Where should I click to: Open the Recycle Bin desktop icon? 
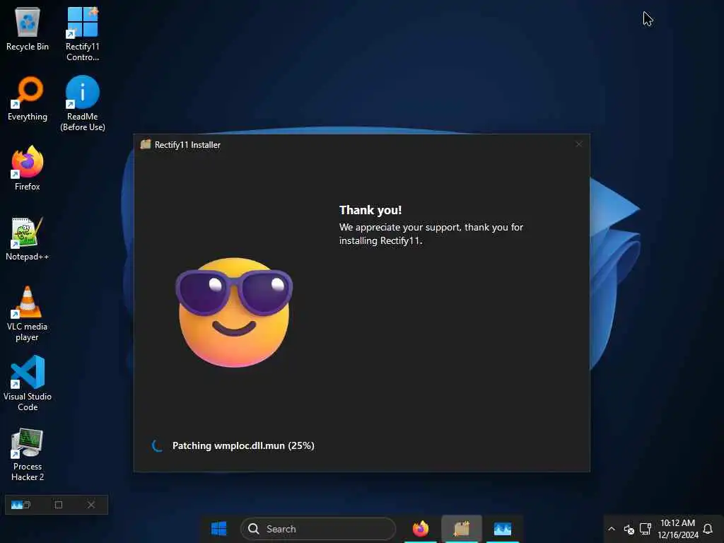point(28,28)
